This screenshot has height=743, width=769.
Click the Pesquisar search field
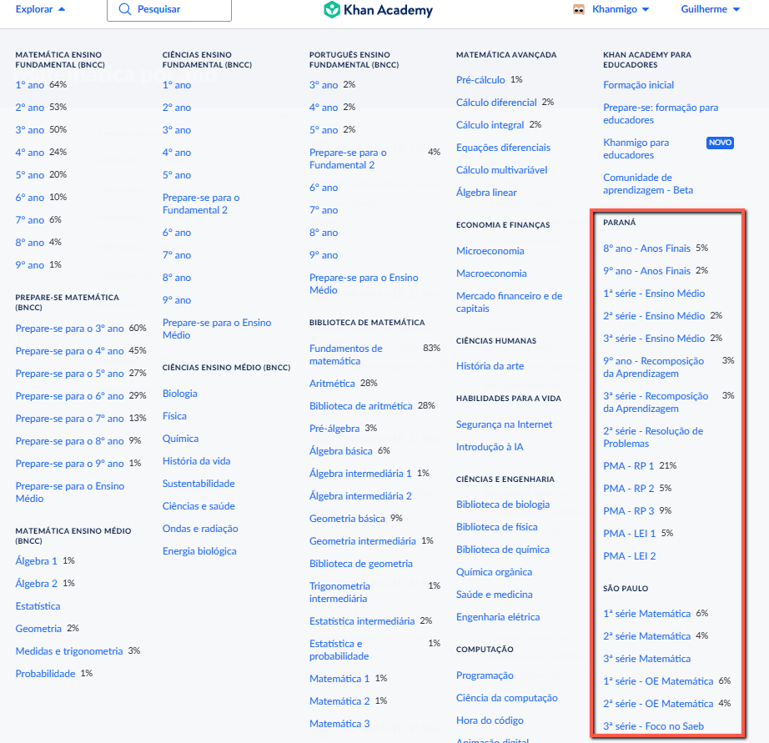[x=169, y=9]
